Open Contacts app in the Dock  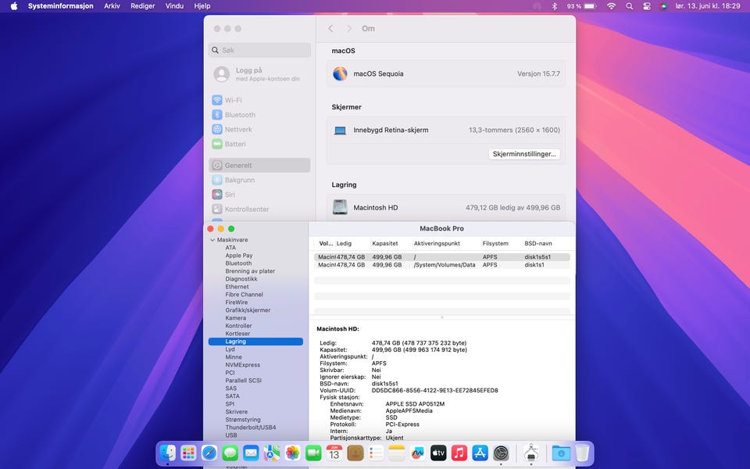[355, 453]
